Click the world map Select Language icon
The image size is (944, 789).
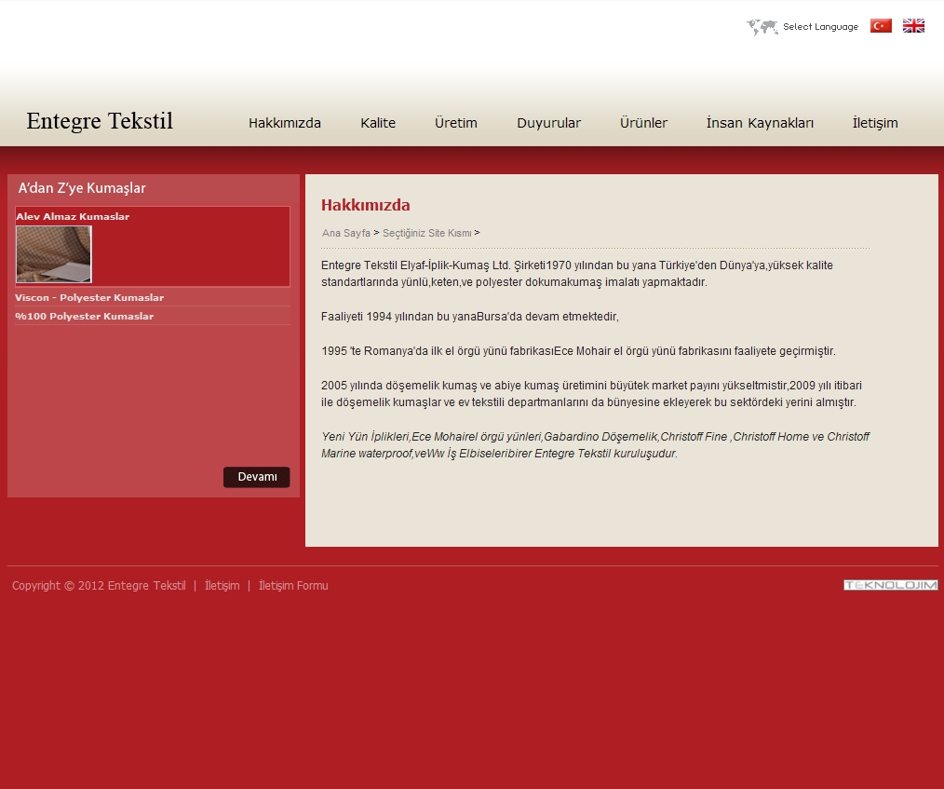(762, 27)
